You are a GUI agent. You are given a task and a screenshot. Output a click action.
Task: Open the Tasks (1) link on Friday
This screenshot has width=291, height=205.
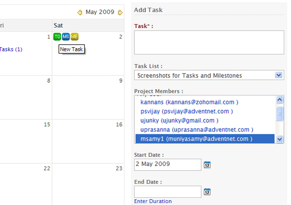tap(11, 49)
